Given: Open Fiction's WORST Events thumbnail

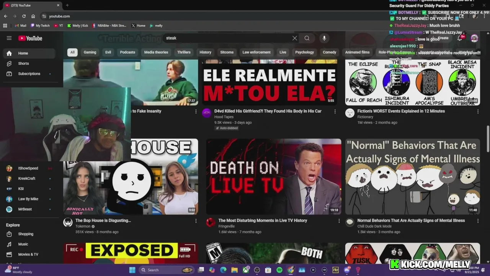Looking at the screenshot, I should pos(413,82).
